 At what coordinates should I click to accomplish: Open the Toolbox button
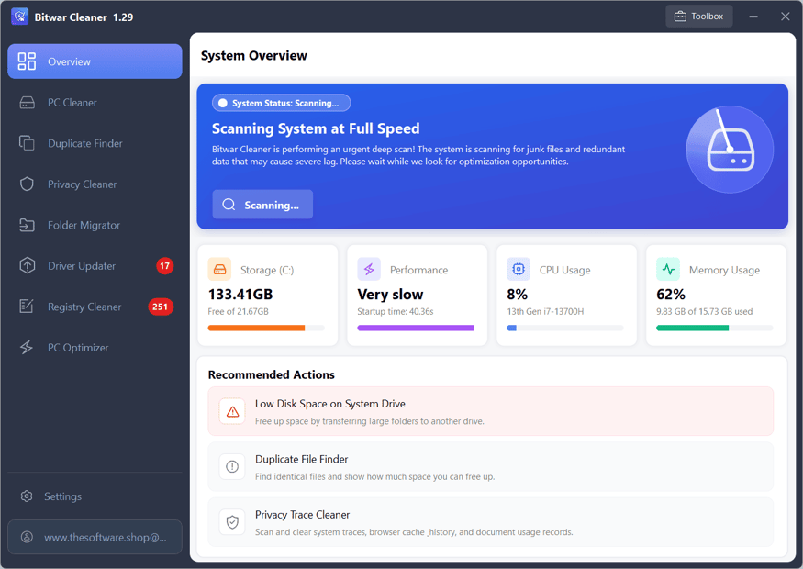pos(699,17)
